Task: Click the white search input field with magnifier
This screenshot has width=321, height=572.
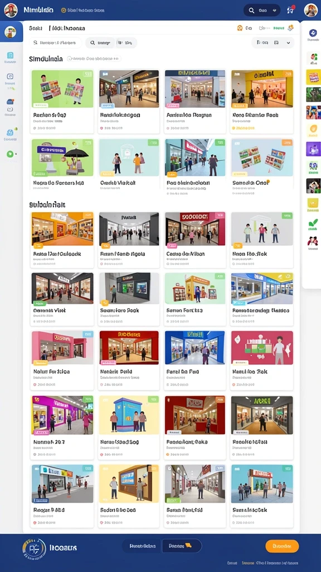Action: 55,42
